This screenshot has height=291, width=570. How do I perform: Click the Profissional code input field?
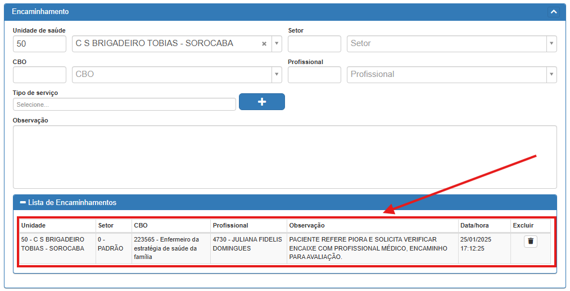coord(314,75)
